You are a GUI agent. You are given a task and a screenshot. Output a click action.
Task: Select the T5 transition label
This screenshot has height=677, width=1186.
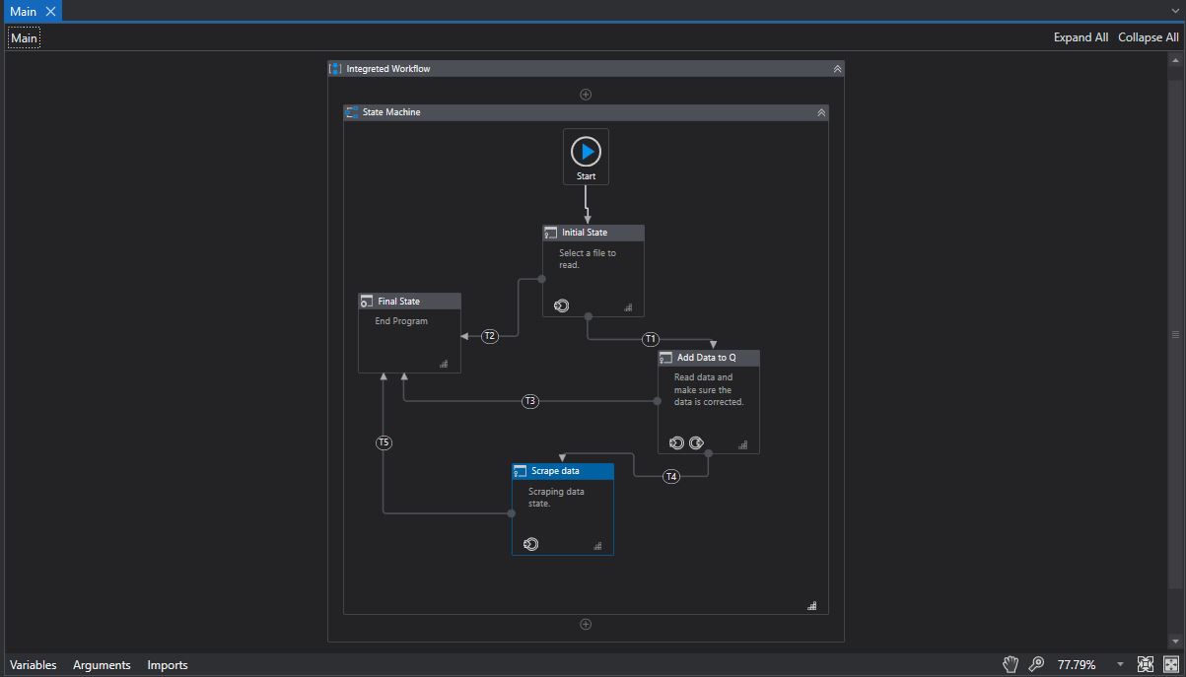click(x=384, y=443)
